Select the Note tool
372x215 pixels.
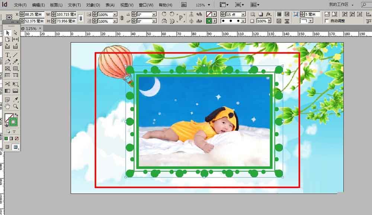pos(7,100)
